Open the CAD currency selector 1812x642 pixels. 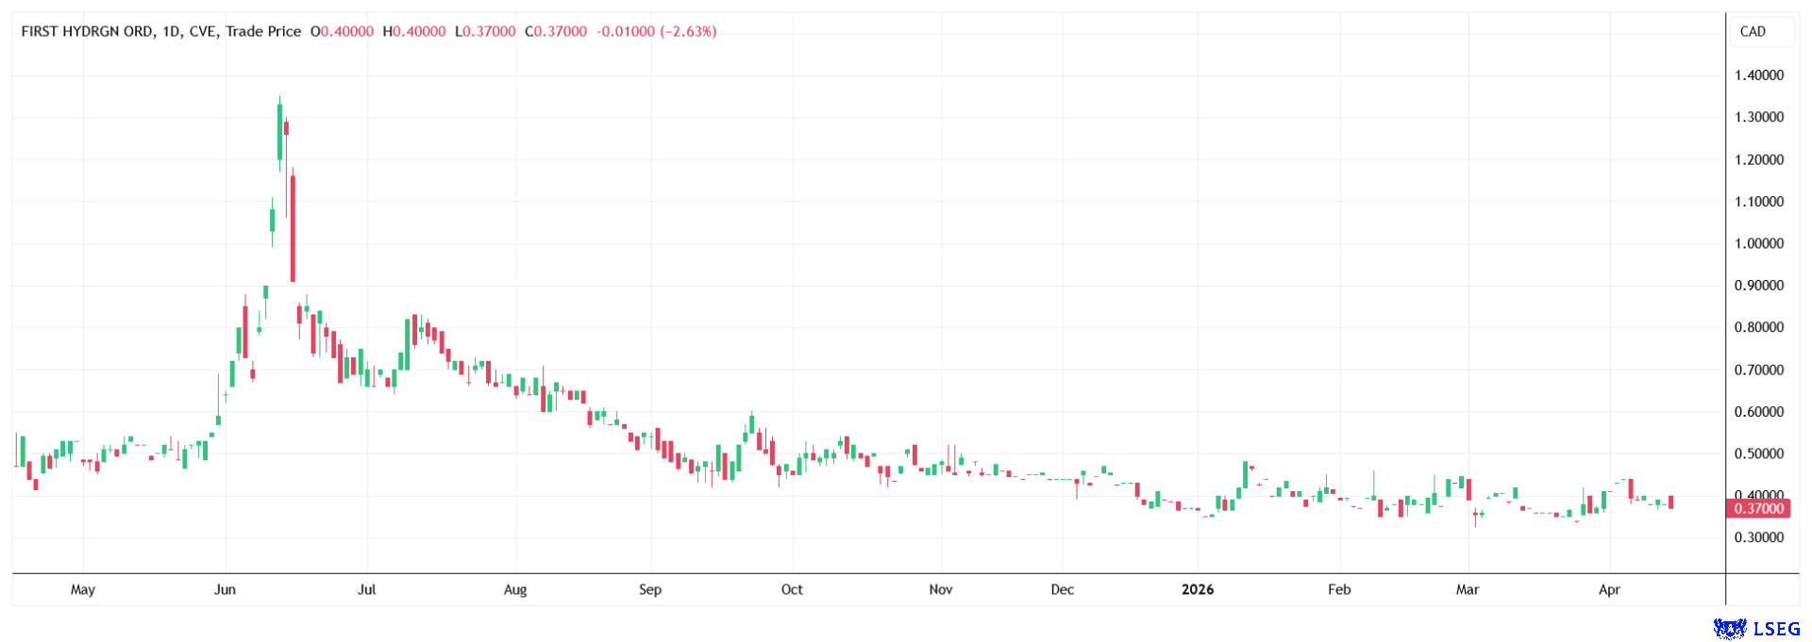point(1753,31)
